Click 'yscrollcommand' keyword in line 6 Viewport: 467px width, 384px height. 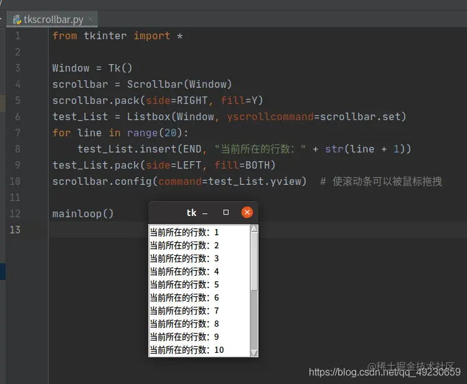click(270, 116)
